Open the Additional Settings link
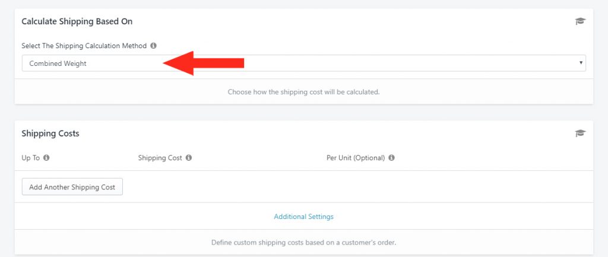 pos(303,217)
